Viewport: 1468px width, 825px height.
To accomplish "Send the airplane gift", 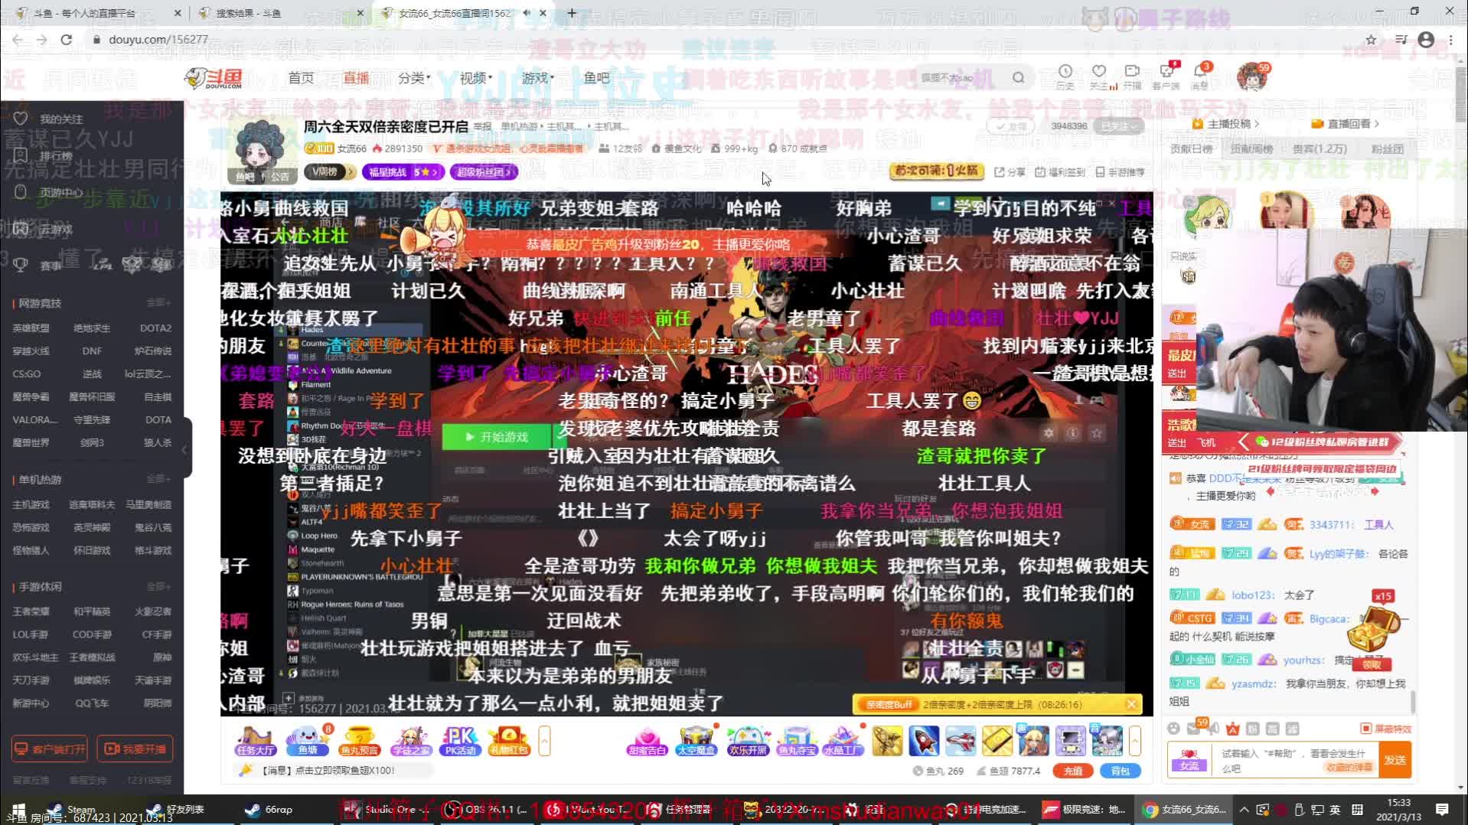I will [961, 741].
